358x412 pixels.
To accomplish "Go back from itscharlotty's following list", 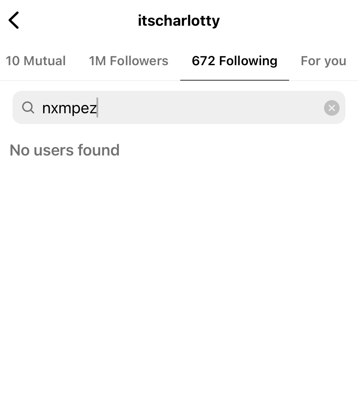I will [x=14, y=20].
